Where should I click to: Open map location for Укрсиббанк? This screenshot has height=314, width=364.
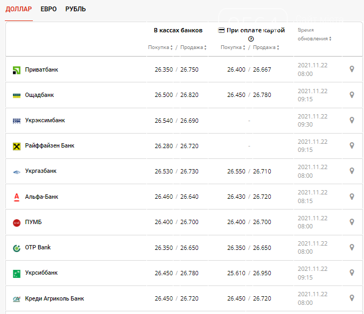coord(352,273)
